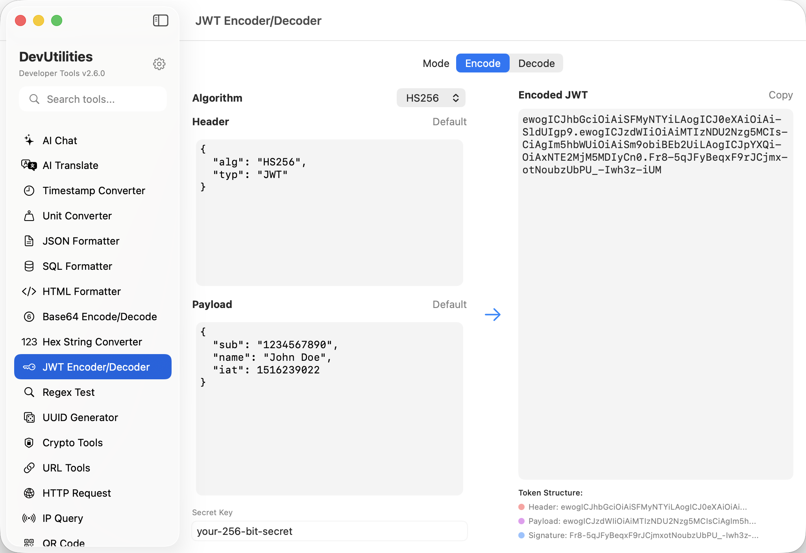Image resolution: width=806 pixels, height=553 pixels.
Task: Select JSON Formatter in sidebar
Action: tap(81, 241)
